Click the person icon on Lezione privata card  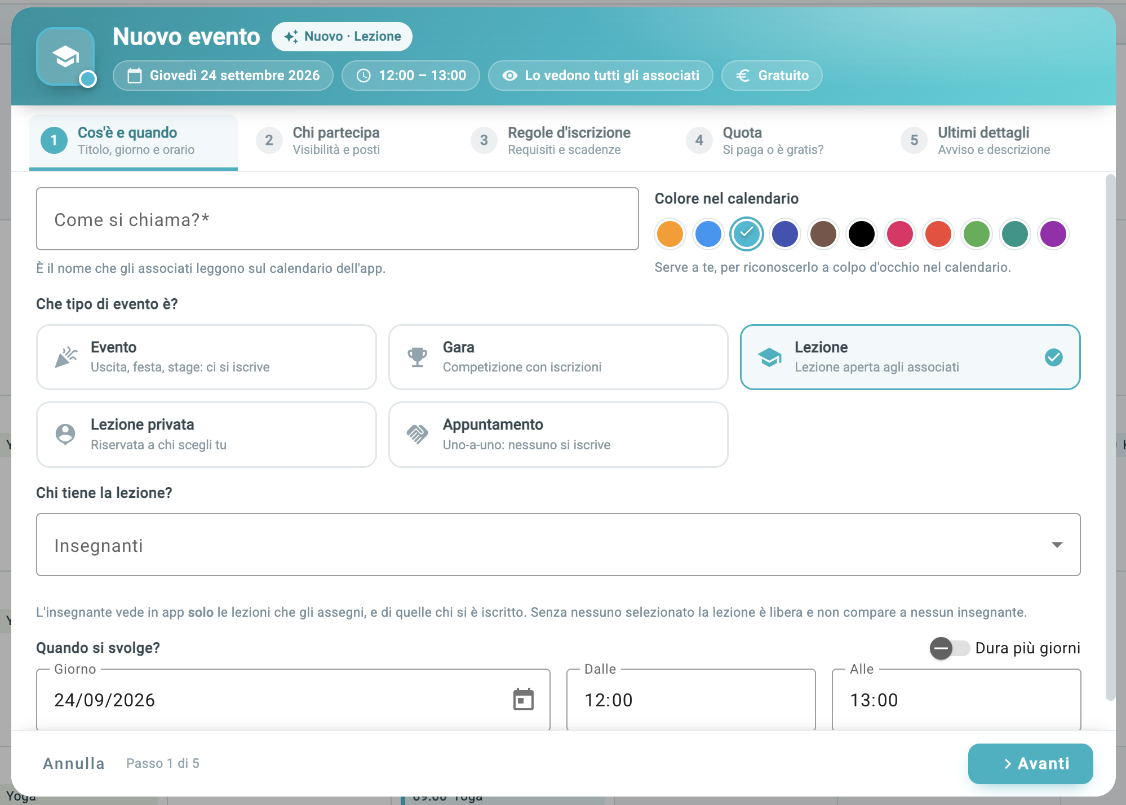coord(65,434)
